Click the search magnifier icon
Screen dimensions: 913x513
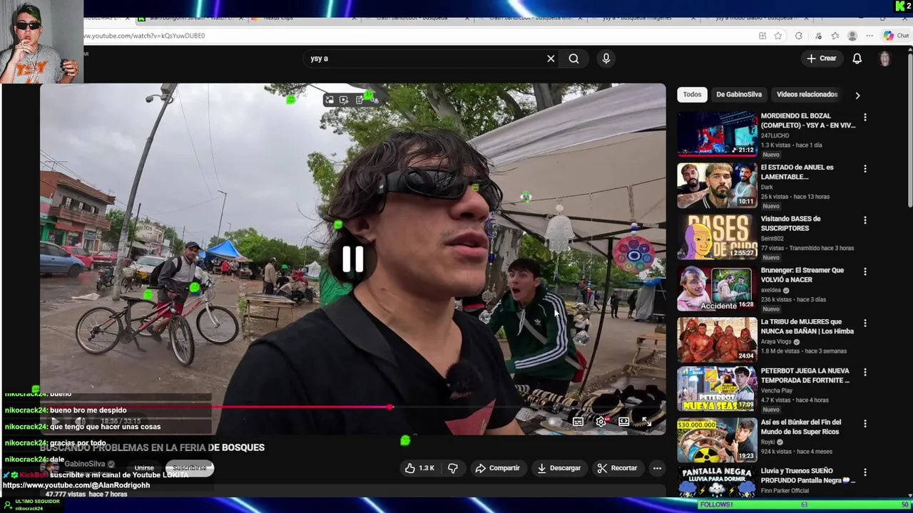point(573,58)
